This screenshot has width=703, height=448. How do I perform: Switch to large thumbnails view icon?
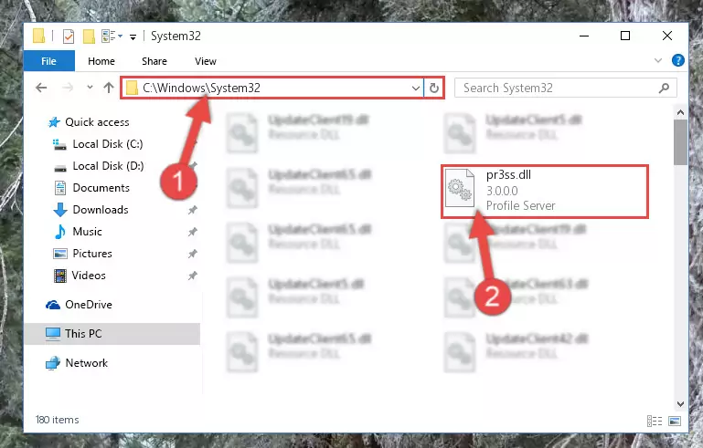tap(675, 421)
